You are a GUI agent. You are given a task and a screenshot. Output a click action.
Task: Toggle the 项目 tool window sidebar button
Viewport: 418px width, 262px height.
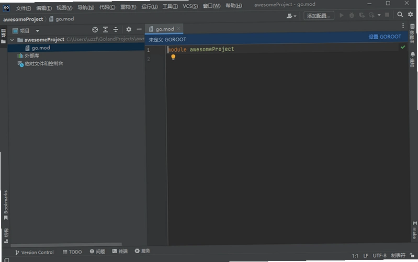tap(4, 36)
